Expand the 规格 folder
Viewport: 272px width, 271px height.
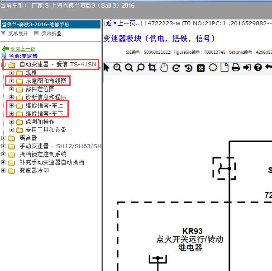coord(11,73)
